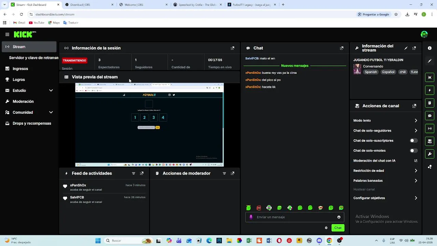Open Logros in the sidebar

[x=29, y=80]
